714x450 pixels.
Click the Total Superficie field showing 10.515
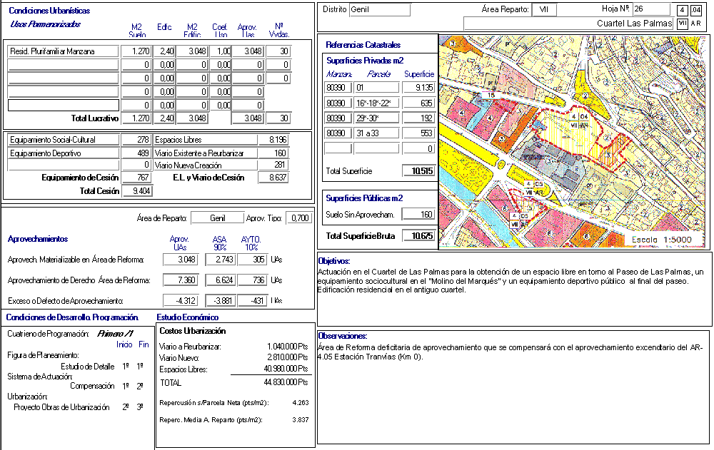pyautogui.click(x=419, y=171)
